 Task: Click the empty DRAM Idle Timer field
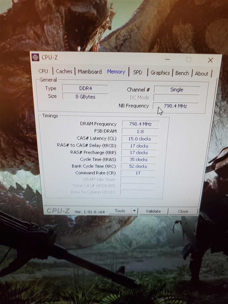pyautogui.click(x=138, y=180)
